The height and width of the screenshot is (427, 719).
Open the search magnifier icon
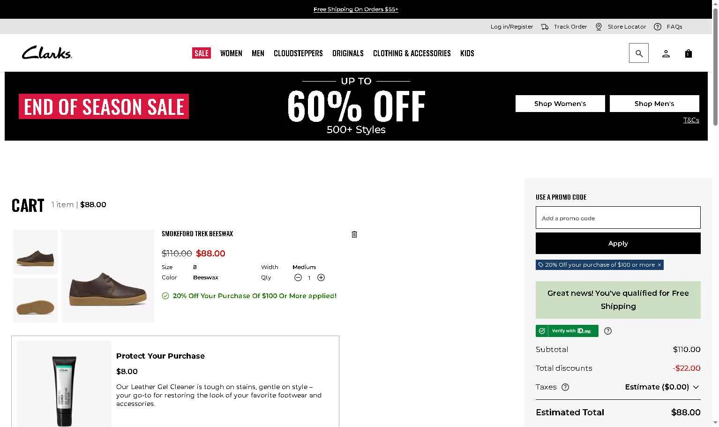(638, 53)
